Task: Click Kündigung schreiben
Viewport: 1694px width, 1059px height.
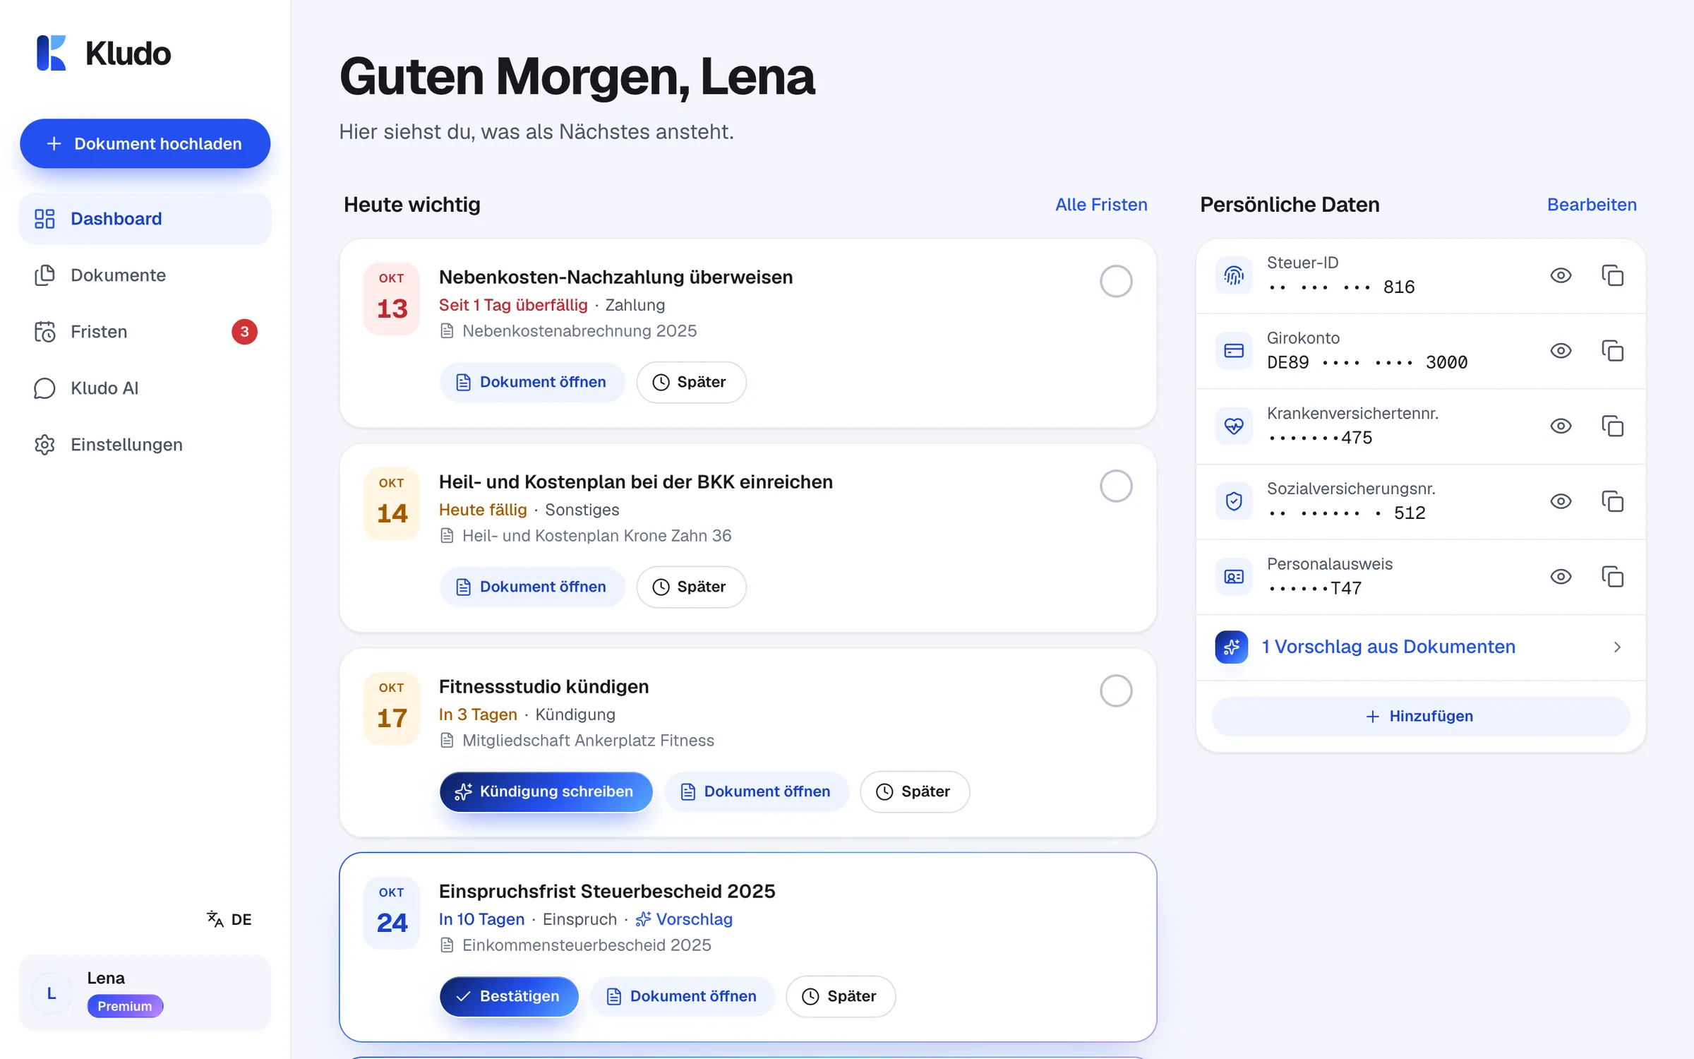Action: click(x=546, y=791)
